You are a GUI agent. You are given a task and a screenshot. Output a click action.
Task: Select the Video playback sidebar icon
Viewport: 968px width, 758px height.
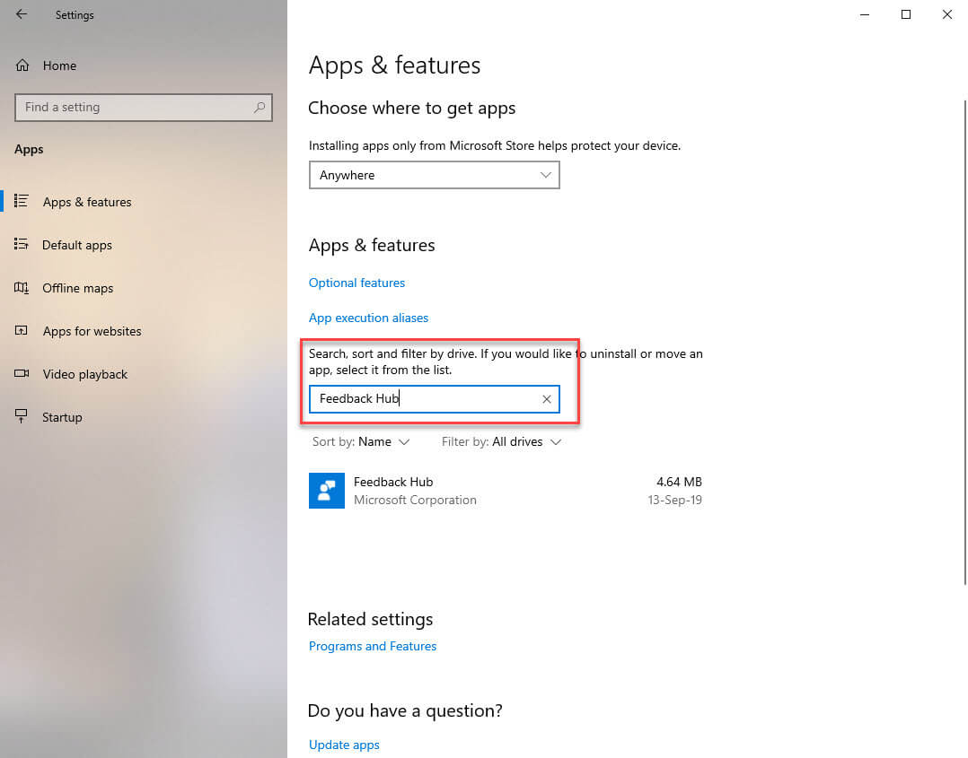click(22, 374)
